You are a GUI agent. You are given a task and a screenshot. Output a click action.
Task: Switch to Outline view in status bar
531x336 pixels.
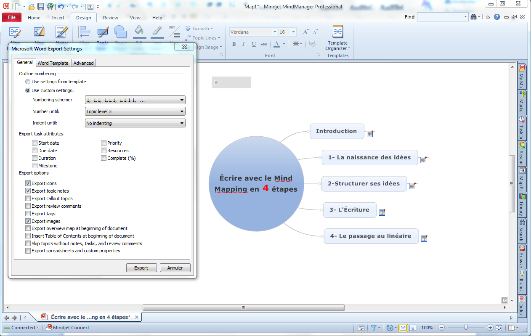(x=413, y=328)
